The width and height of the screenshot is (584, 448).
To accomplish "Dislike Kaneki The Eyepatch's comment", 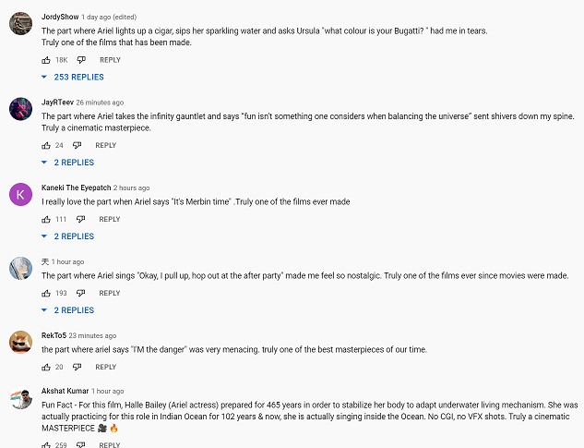I will pos(80,219).
